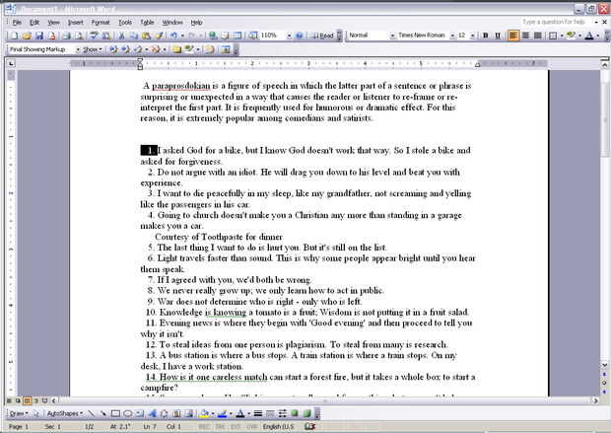Toggle Reading Layout with the Read button
The height and width of the screenshot is (433, 611).
pos(322,36)
